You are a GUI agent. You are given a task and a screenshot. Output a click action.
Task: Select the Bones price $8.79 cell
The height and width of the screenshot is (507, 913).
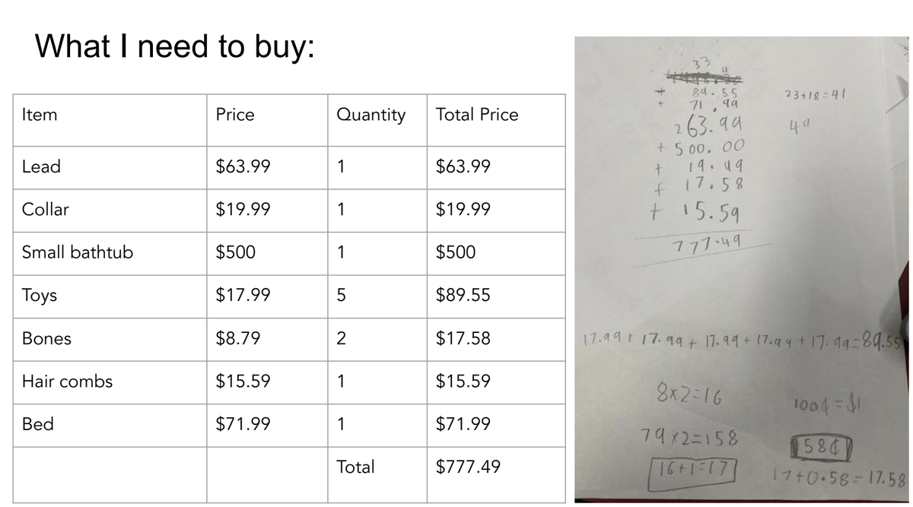click(267, 339)
